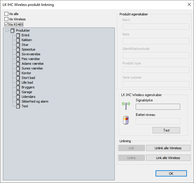Select the Garage tree label

pos(27,92)
